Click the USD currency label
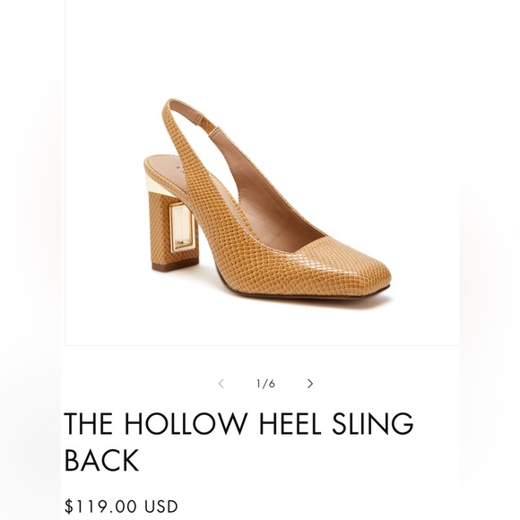 161,507
